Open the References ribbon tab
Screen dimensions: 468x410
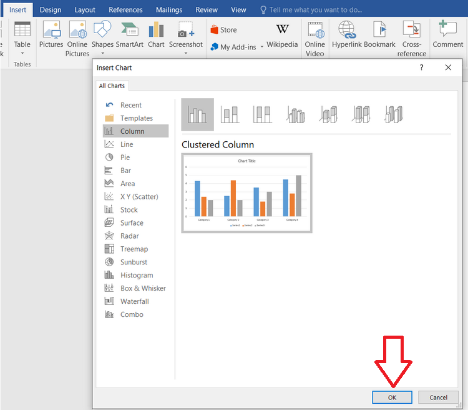[x=125, y=9]
